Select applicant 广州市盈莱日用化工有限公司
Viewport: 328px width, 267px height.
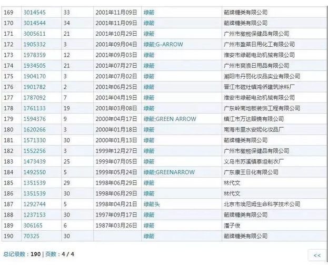point(259,44)
